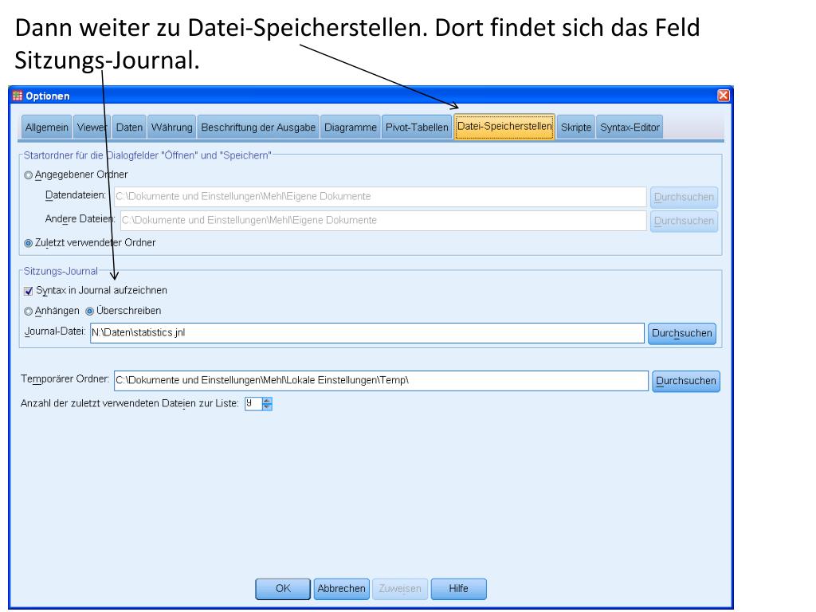816x612 pixels.
Task: Click the Anzahl der zuletzt verwendeten Dateien label
Action: [x=130, y=404]
